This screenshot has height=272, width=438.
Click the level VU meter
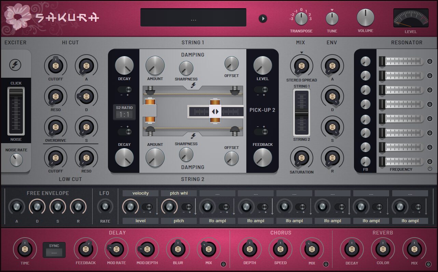tap(411, 18)
